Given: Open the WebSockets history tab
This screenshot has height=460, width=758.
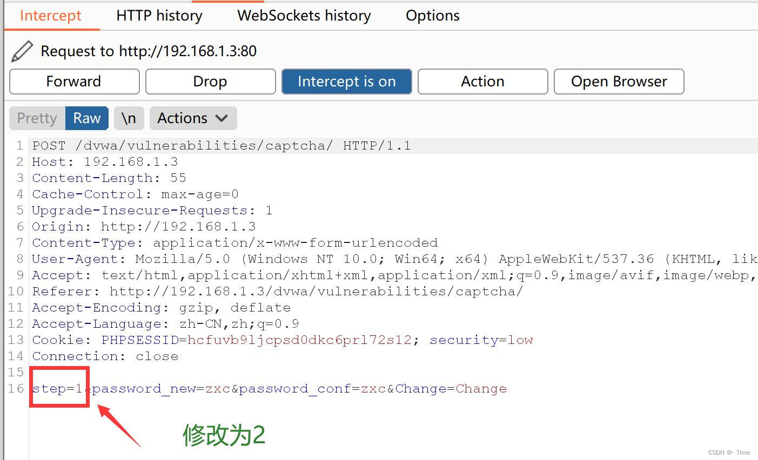Looking at the screenshot, I should pos(304,16).
